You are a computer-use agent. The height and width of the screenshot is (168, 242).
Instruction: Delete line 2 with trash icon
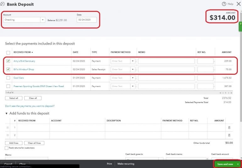click(x=229, y=135)
